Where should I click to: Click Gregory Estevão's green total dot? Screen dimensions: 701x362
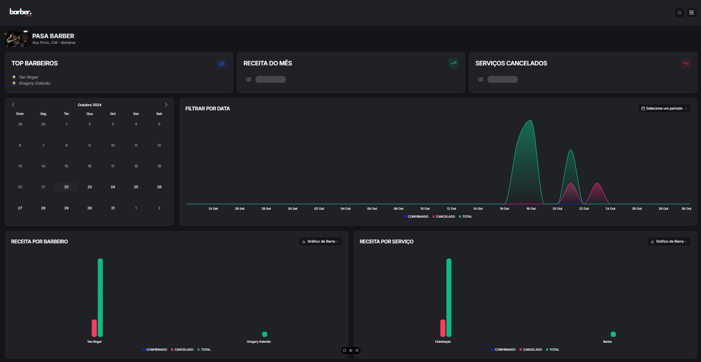tap(265, 334)
